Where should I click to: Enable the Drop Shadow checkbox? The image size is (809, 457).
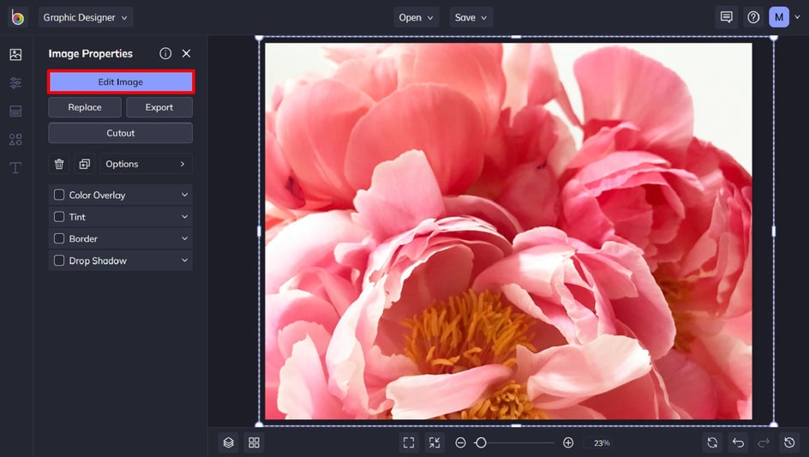tap(59, 261)
